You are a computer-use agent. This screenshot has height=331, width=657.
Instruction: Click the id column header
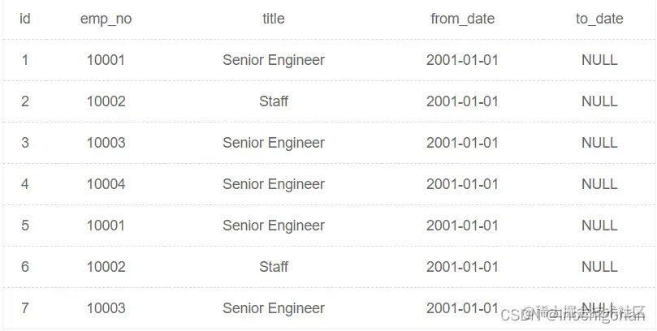[x=24, y=19]
